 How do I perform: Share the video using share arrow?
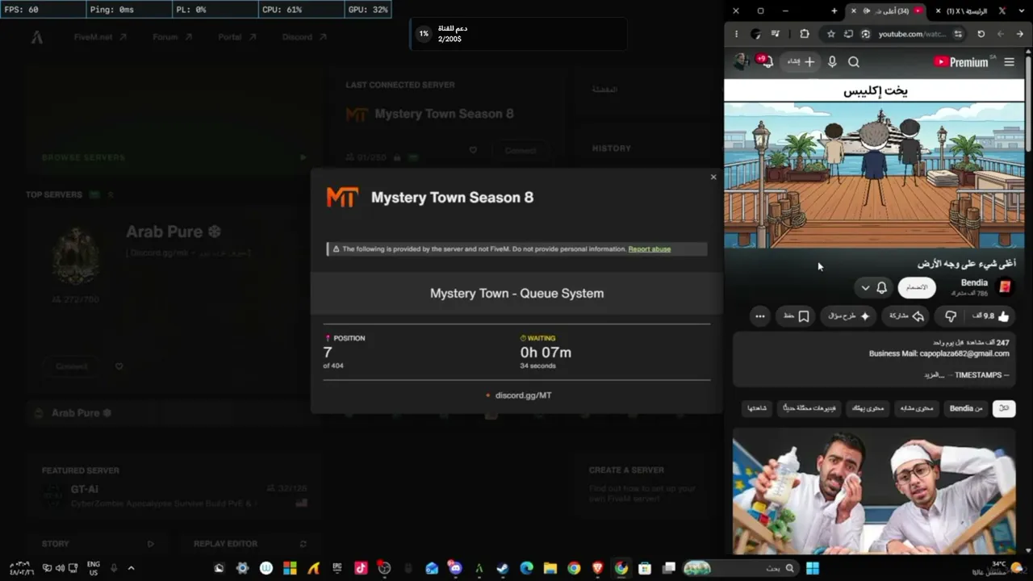pyautogui.click(x=906, y=316)
